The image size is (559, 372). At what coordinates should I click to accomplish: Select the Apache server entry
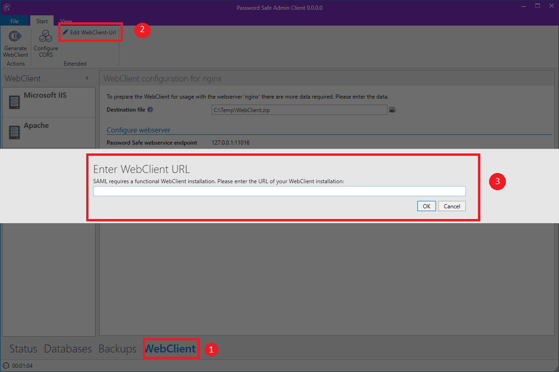pos(48,133)
